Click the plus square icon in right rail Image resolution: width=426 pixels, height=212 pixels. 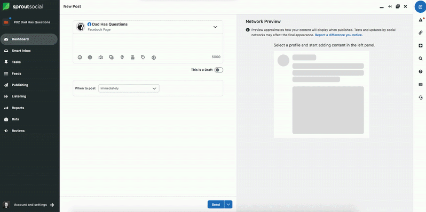click(x=421, y=46)
